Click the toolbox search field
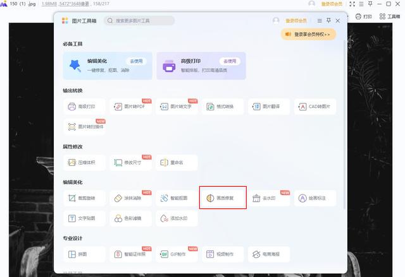The image size is (405, 277). 139,21
